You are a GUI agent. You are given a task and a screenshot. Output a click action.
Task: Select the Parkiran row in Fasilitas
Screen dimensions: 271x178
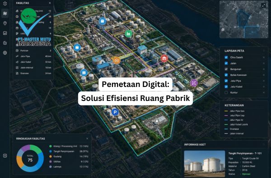click(x=33, y=50)
